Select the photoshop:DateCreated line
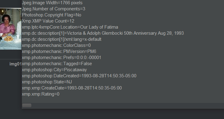The height and width of the screenshot is (119, 224). (79, 76)
